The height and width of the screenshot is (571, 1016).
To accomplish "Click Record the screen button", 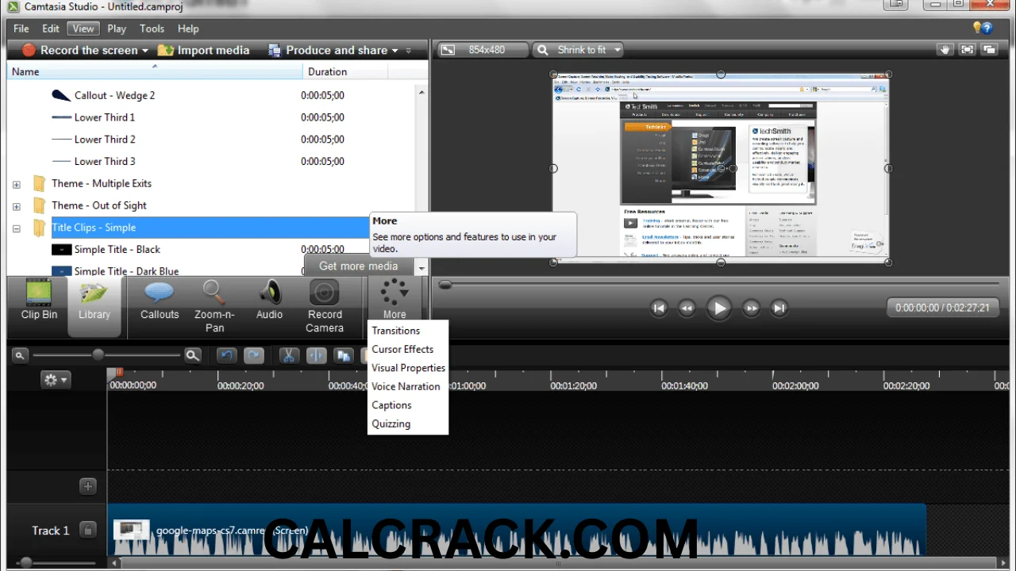I will coord(79,50).
